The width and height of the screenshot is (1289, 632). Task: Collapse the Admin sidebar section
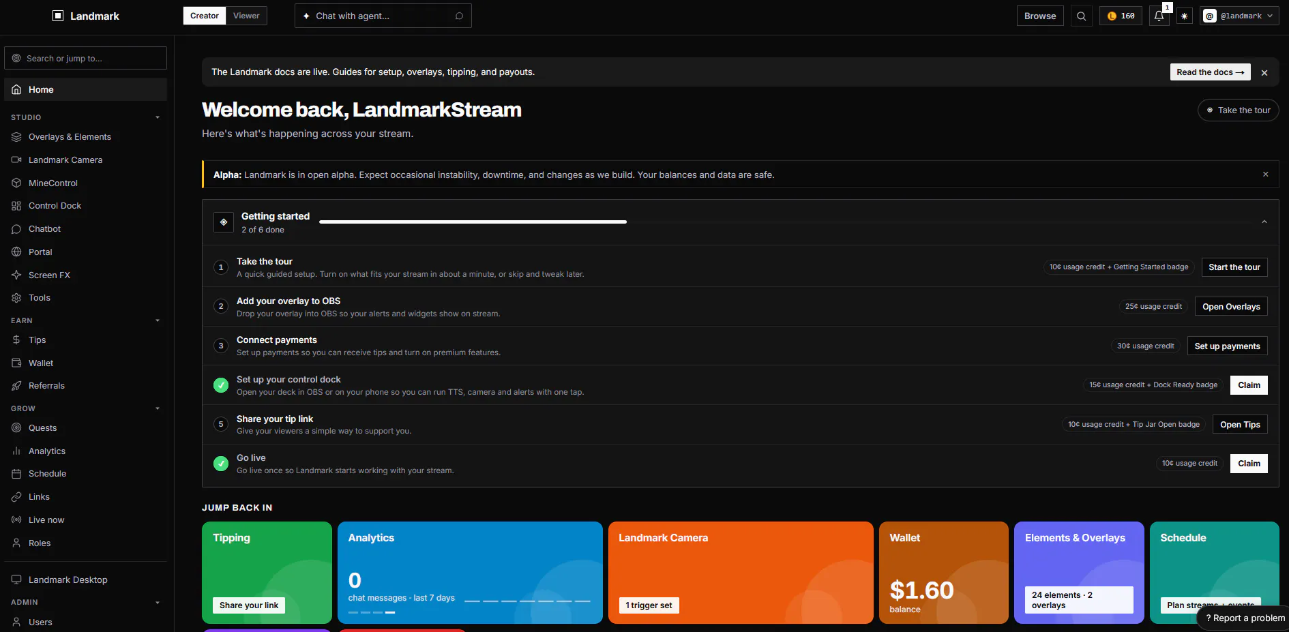click(158, 602)
